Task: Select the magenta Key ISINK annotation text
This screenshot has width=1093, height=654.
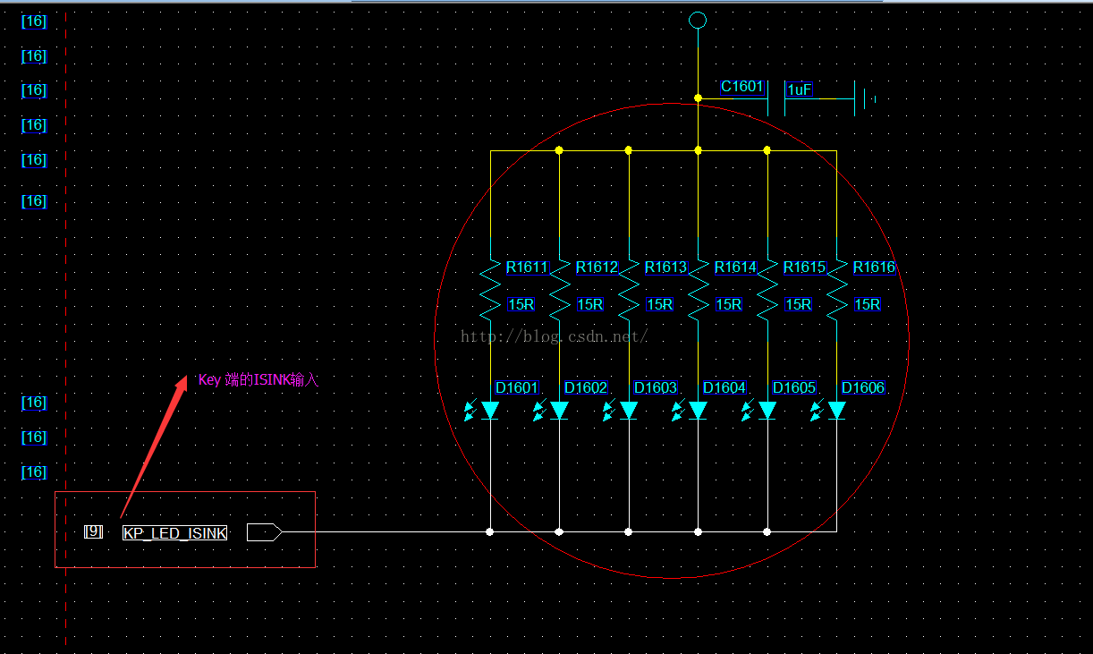Action: click(x=258, y=380)
